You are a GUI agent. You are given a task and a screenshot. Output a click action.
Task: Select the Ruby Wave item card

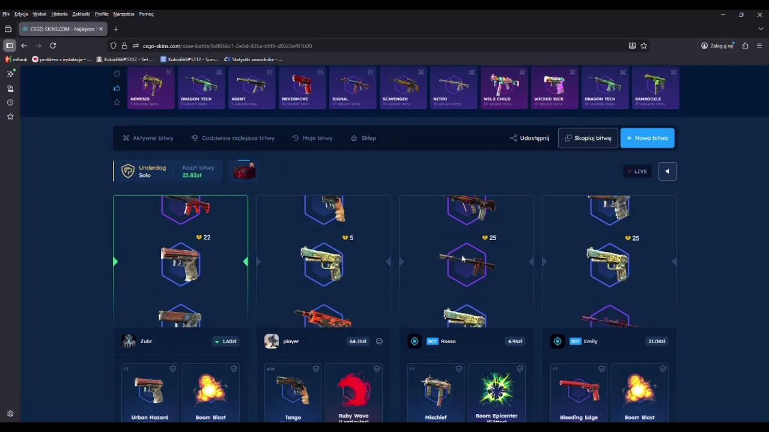pyautogui.click(x=354, y=393)
